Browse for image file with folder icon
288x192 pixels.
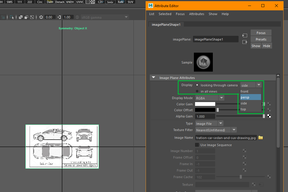(x=261, y=138)
